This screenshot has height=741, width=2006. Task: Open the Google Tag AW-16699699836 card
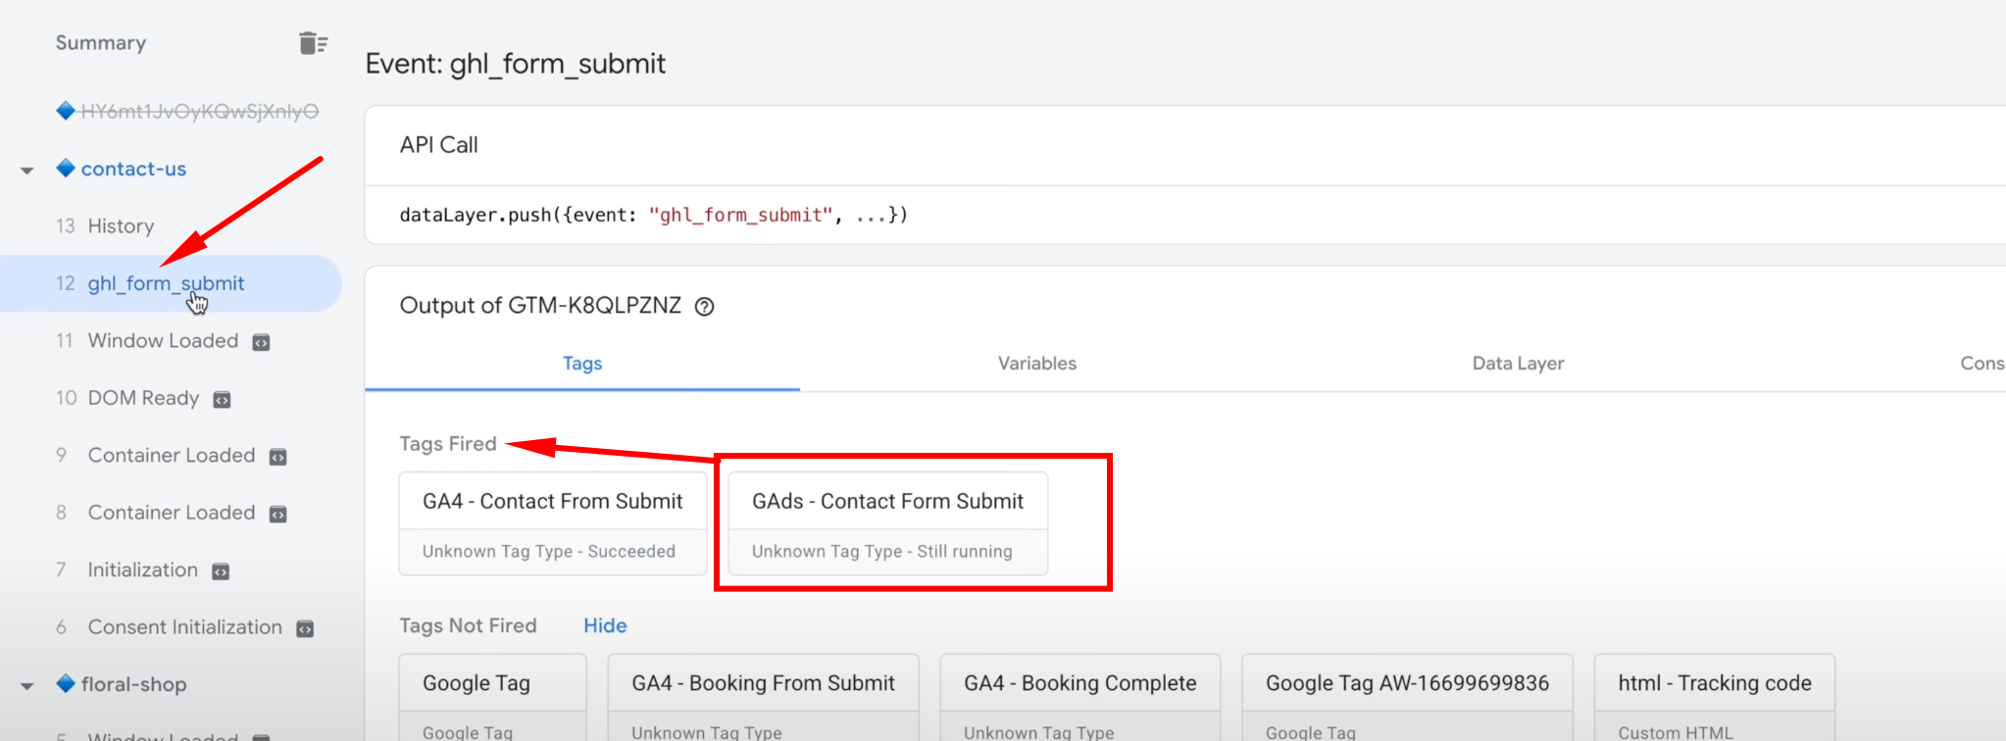pyautogui.click(x=1407, y=696)
